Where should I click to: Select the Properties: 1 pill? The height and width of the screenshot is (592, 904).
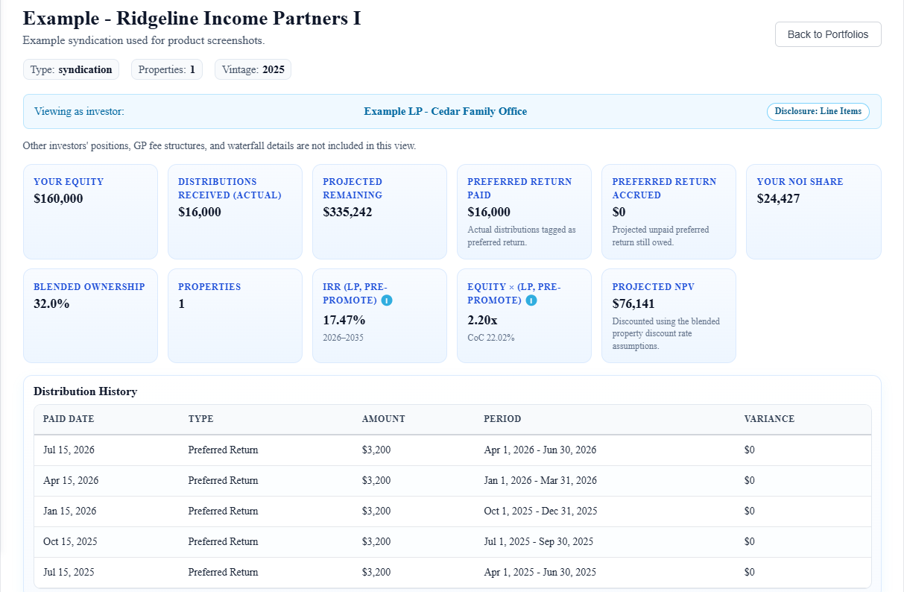coord(167,70)
